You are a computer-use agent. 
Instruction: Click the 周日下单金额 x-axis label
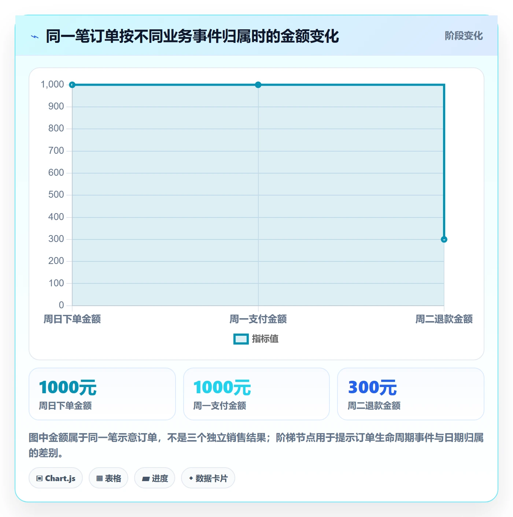pos(72,319)
